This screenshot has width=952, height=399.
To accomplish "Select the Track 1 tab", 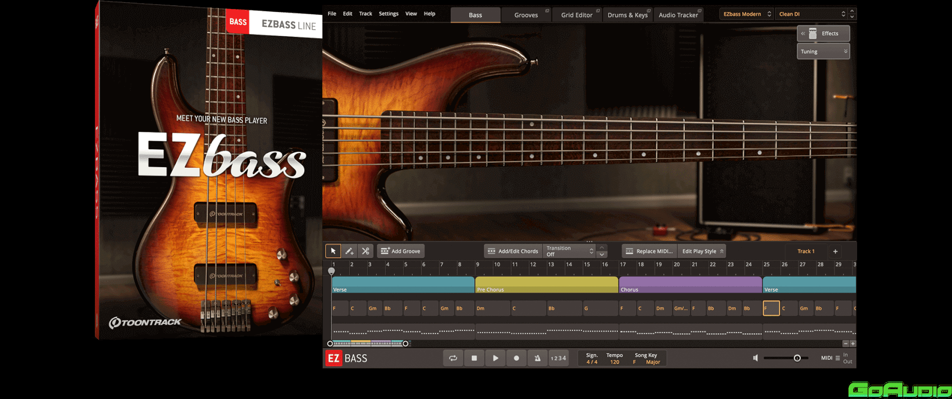I will coord(805,251).
